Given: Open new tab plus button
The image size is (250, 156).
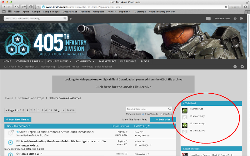Looking at the screenshot, I should pyautogui.click(x=247, y=12).
